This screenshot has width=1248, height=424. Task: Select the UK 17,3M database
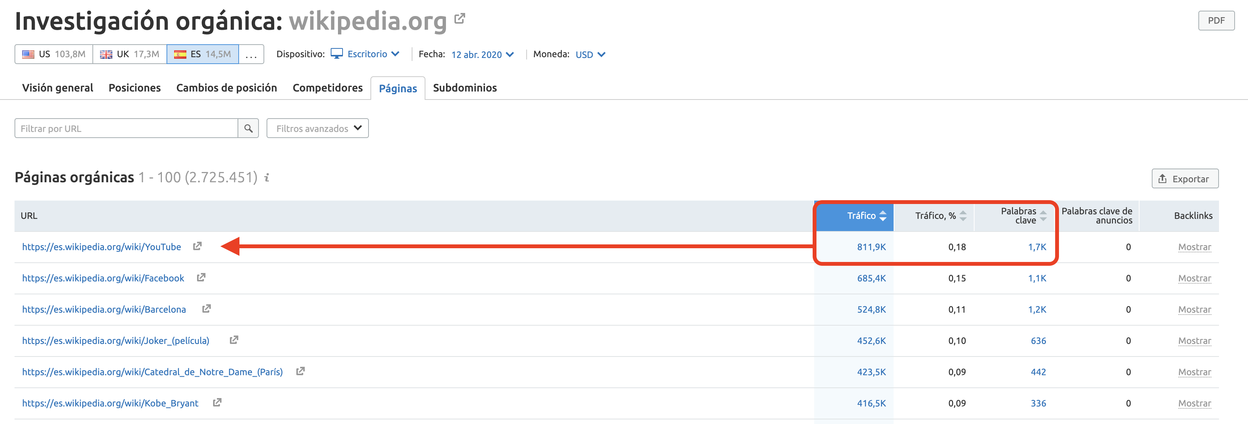coord(129,54)
